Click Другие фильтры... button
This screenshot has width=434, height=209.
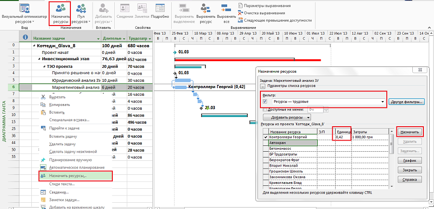(407, 102)
